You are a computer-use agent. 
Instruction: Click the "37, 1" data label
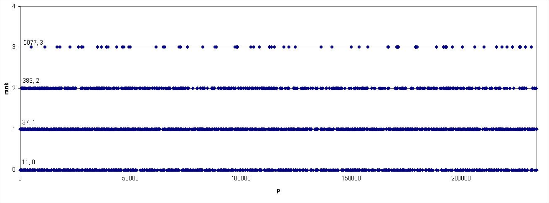pos(28,122)
